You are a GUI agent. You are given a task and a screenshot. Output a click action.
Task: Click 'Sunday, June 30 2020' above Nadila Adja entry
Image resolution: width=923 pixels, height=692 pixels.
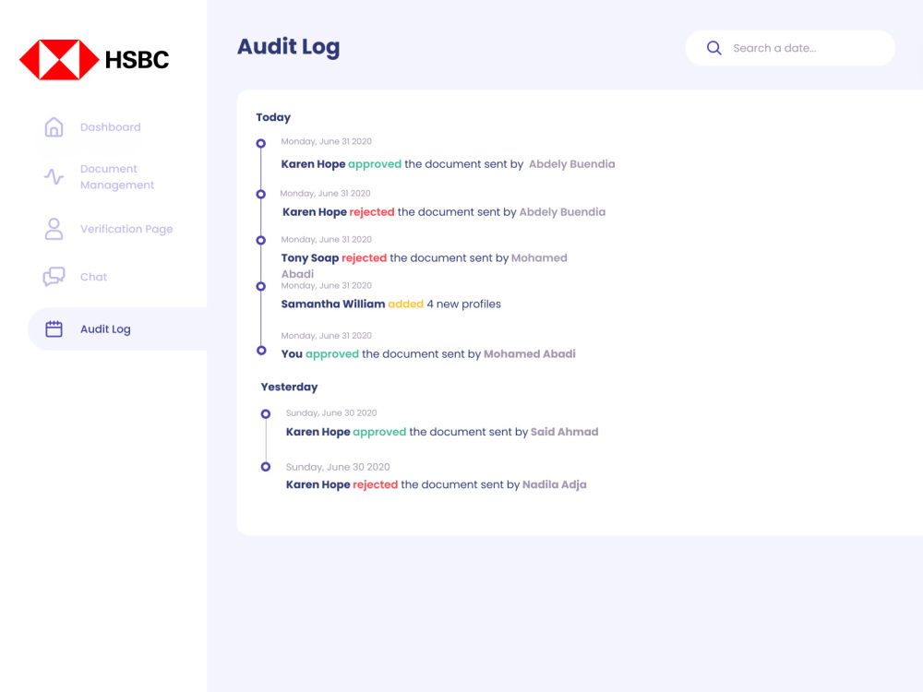338,467
